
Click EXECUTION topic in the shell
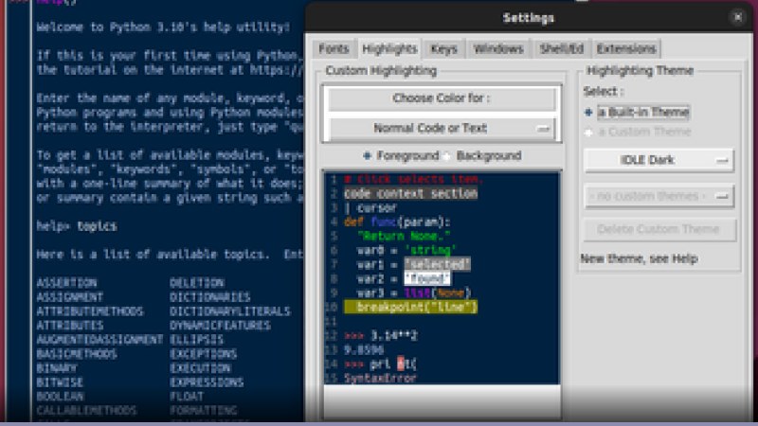(200, 368)
